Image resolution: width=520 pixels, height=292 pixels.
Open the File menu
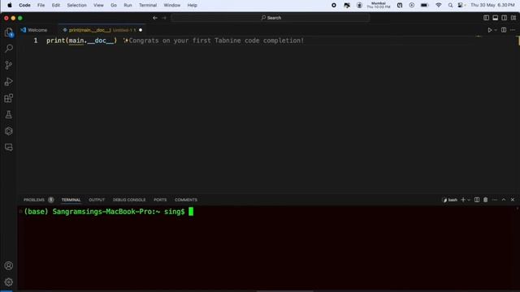pyautogui.click(x=41, y=6)
